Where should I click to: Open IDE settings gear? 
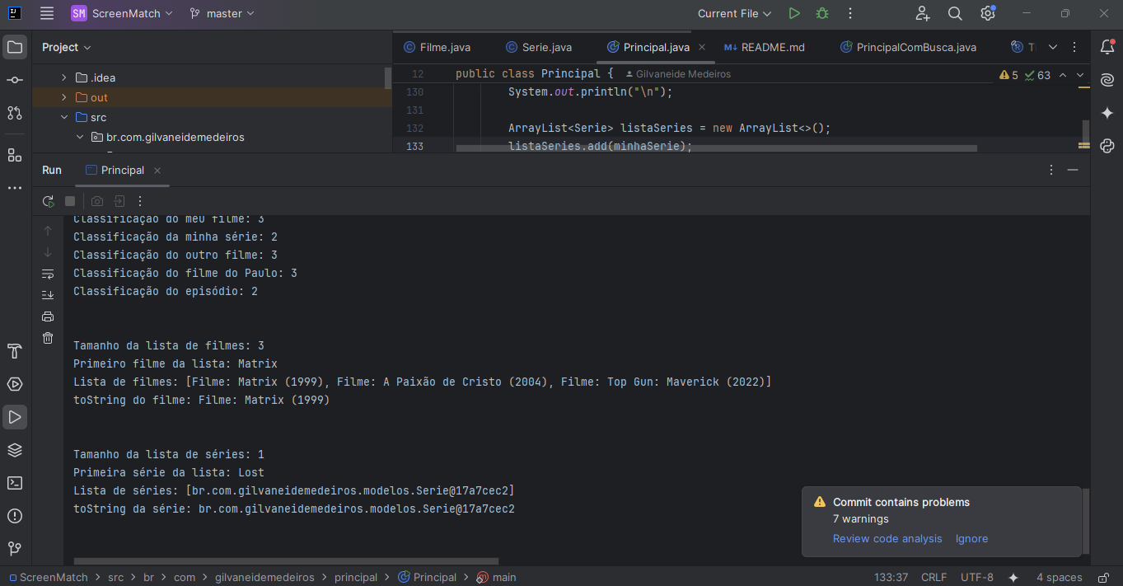tap(988, 13)
